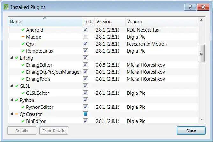Sort by the Load column header
This screenshot has height=142, width=213.
tap(88, 21)
